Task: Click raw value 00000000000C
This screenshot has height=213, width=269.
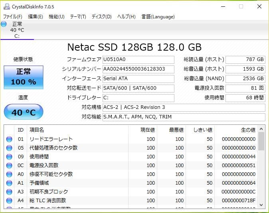Action: pyautogui.click(x=239, y=192)
